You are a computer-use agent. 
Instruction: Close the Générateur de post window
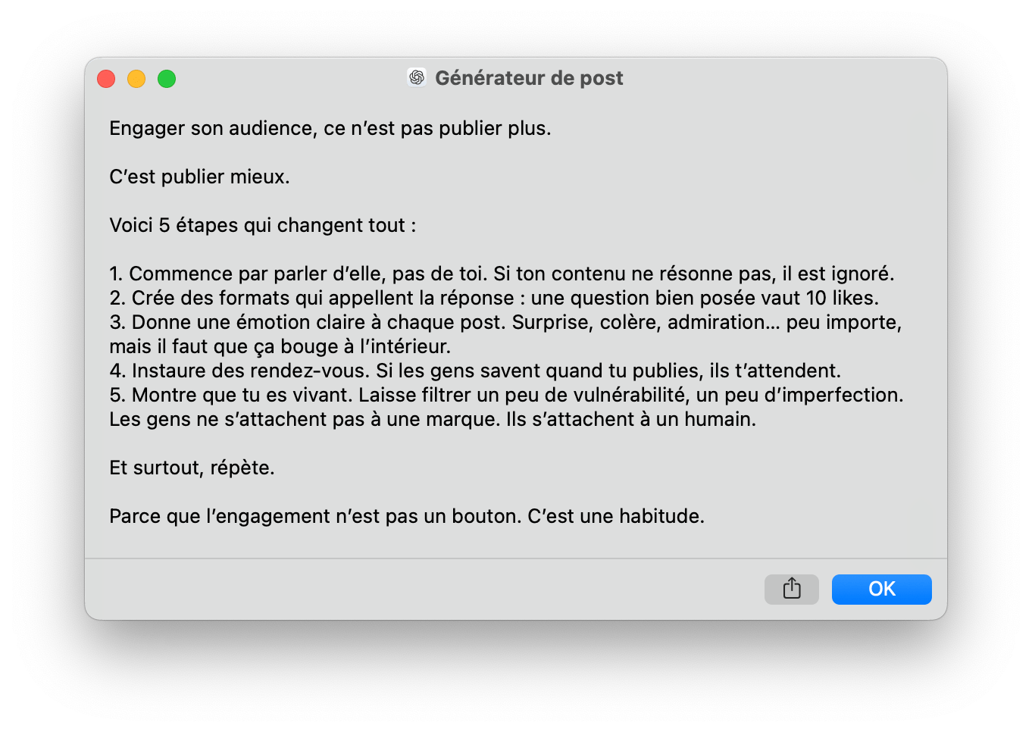tap(106, 79)
